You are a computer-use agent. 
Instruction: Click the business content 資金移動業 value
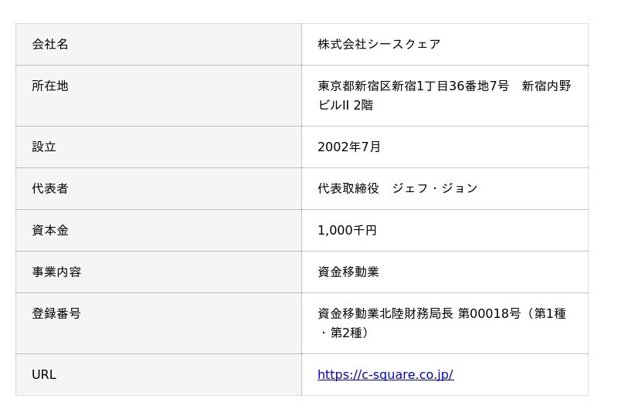coord(348,272)
